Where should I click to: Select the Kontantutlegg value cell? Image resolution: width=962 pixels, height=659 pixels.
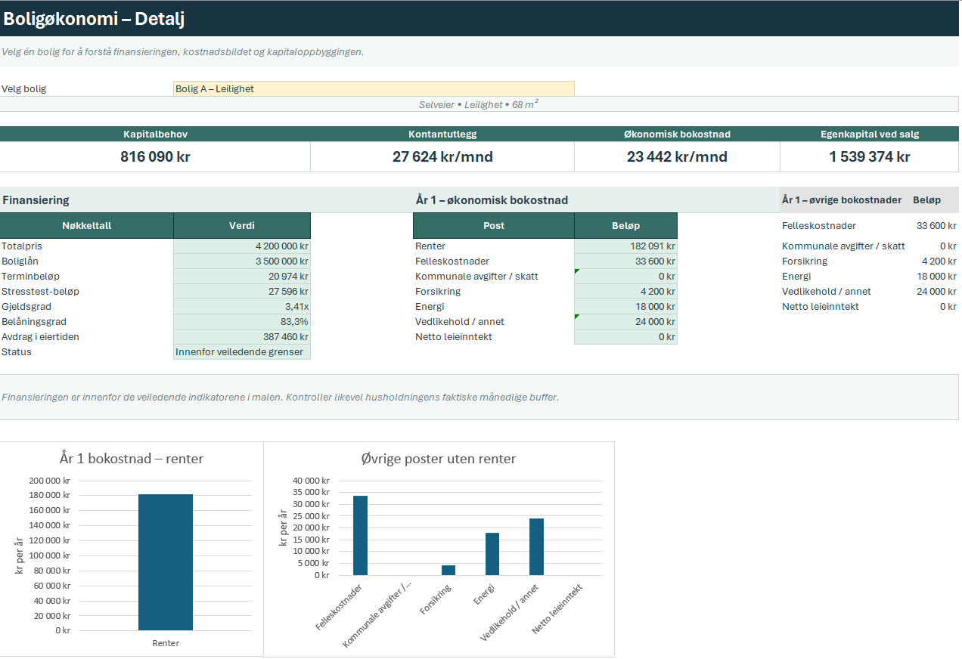pyautogui.click(x=442, y=157)
